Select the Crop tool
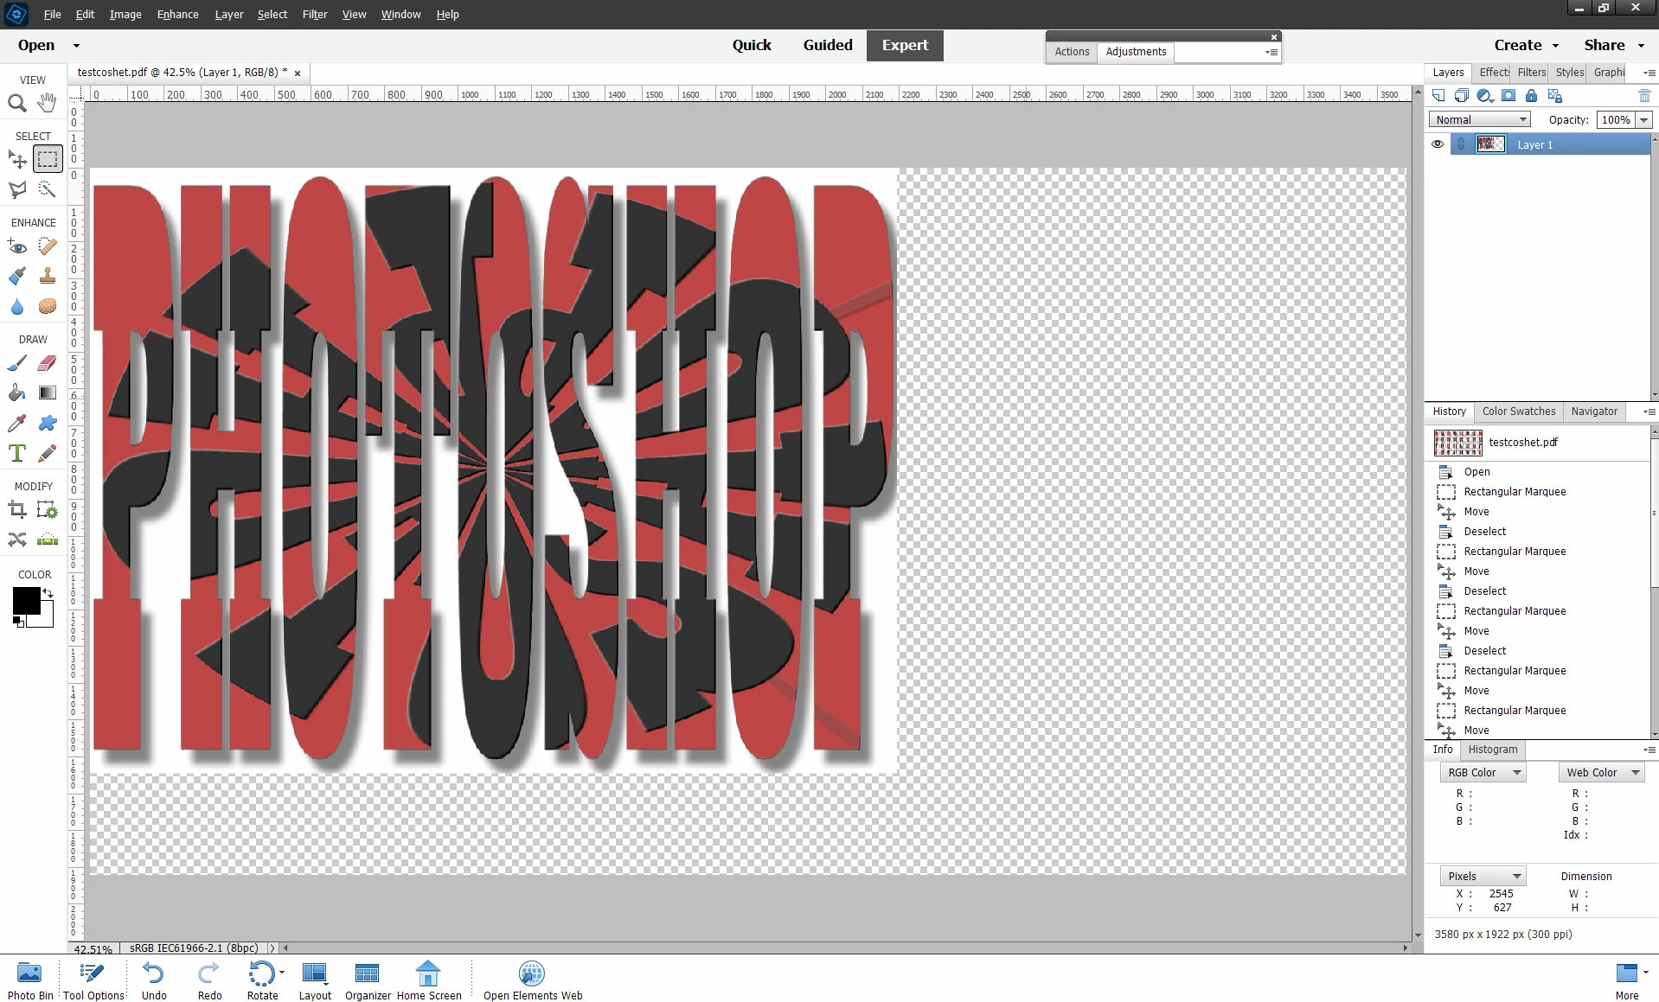1659x1002 pixels. click(x=16, y=510)
